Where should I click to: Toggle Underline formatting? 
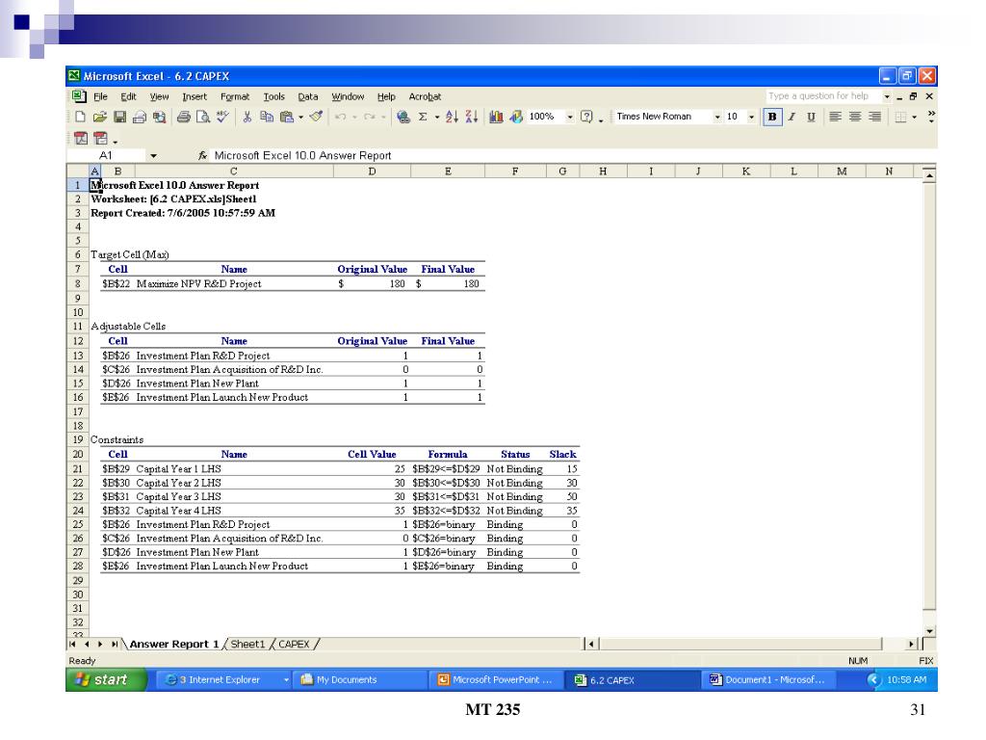811,117
